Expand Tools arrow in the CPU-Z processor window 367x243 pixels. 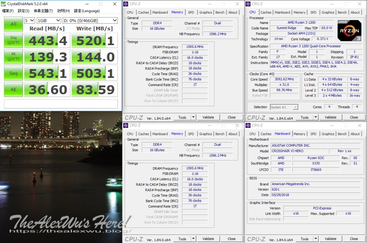316,117
